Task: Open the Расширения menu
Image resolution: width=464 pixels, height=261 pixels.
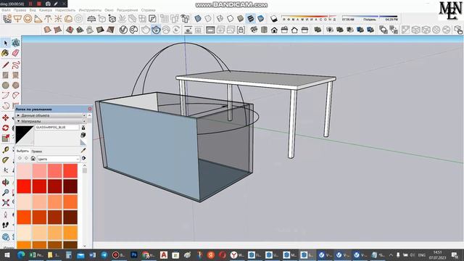Action: pyautogui.click(x=128, y=10)
